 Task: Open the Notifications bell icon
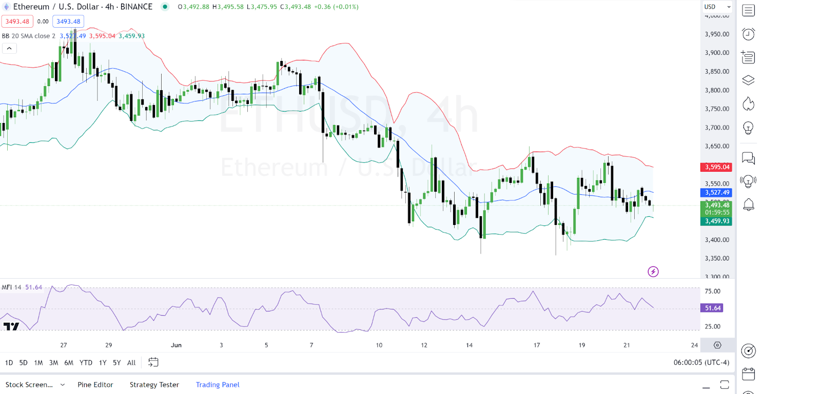pyautogui.click(x=748, y=204)
